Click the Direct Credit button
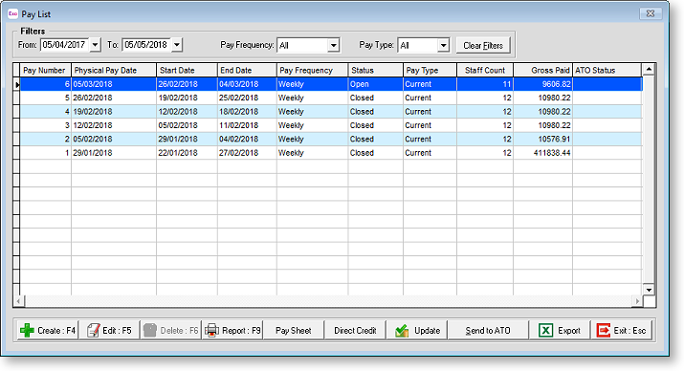Image resolution: width=684 pixels, height=371 pixels. point(355,331)
